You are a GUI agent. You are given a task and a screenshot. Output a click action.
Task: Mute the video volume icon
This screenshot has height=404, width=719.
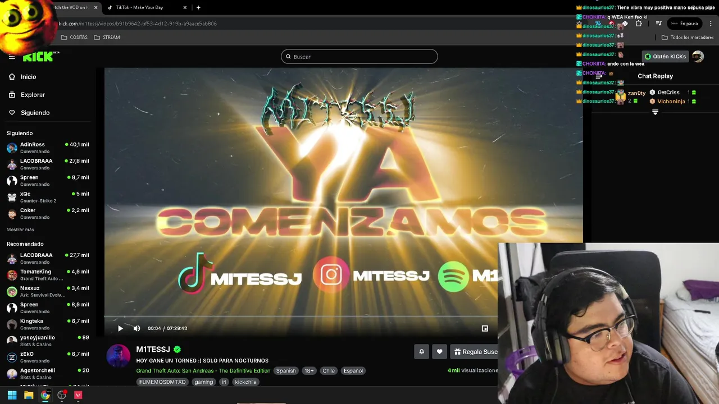click(136, 328)
